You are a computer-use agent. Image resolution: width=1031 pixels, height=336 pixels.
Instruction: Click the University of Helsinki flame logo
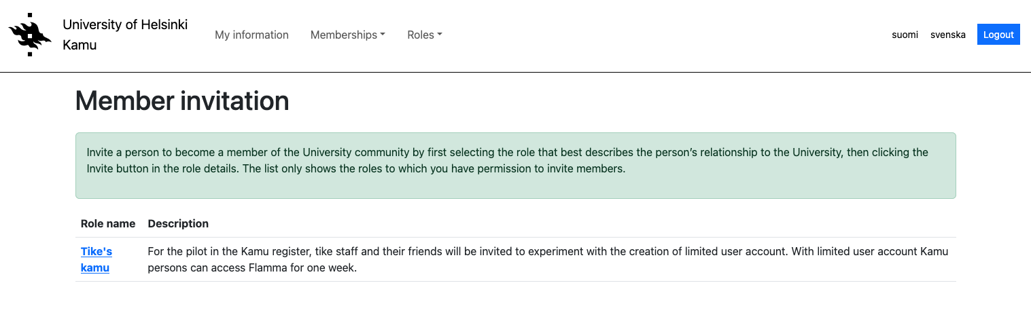coord(30,35)
